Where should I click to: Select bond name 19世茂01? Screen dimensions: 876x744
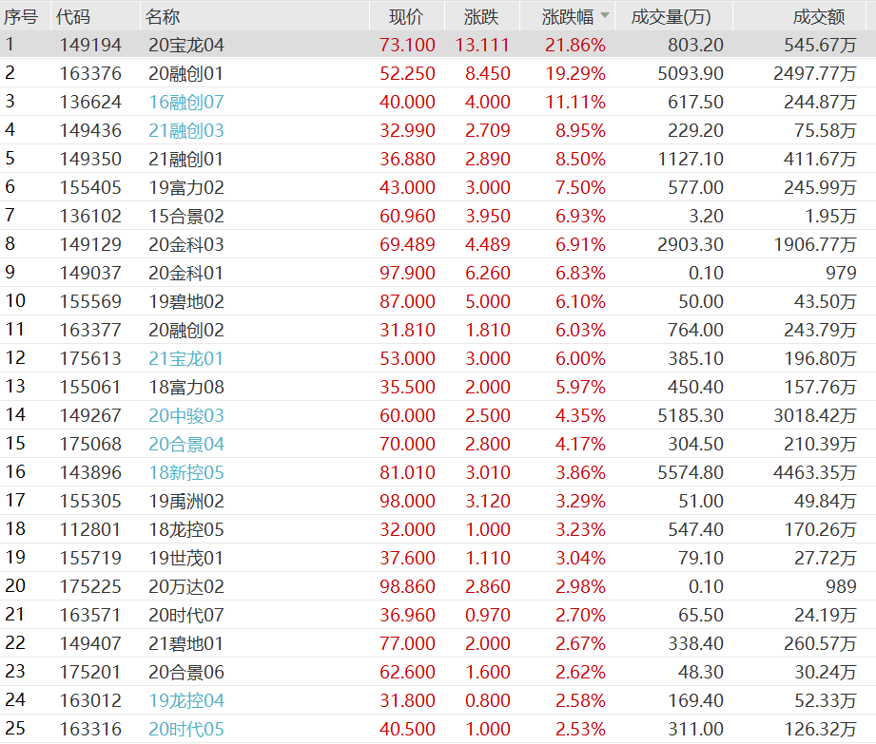[186, 558]
